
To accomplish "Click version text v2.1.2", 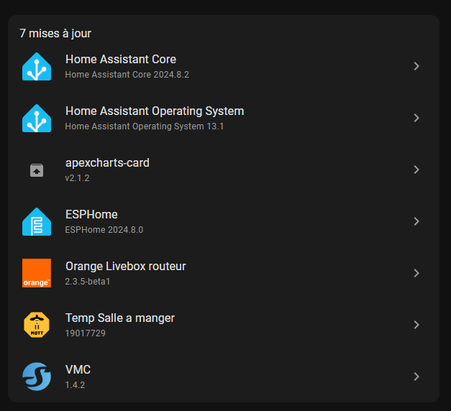I will pyautogui.click(x=78, y=178).
